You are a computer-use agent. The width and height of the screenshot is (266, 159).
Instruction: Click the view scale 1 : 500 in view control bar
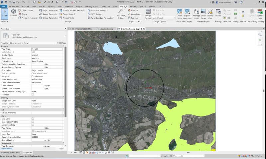[x=73, y=153]
